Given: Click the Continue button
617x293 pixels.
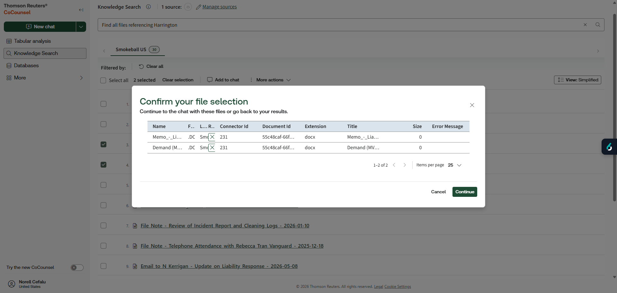Looking at the screenshot, I should [x=465, y=192].
